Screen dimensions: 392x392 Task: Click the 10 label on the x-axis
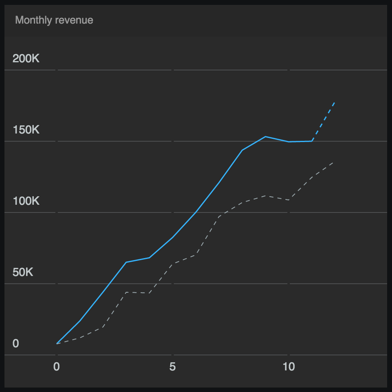click(x=288, y=367)
